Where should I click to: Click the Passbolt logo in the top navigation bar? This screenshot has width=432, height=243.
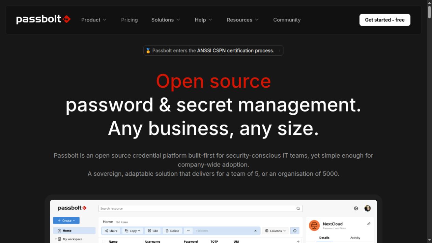[x=43, y=19]
